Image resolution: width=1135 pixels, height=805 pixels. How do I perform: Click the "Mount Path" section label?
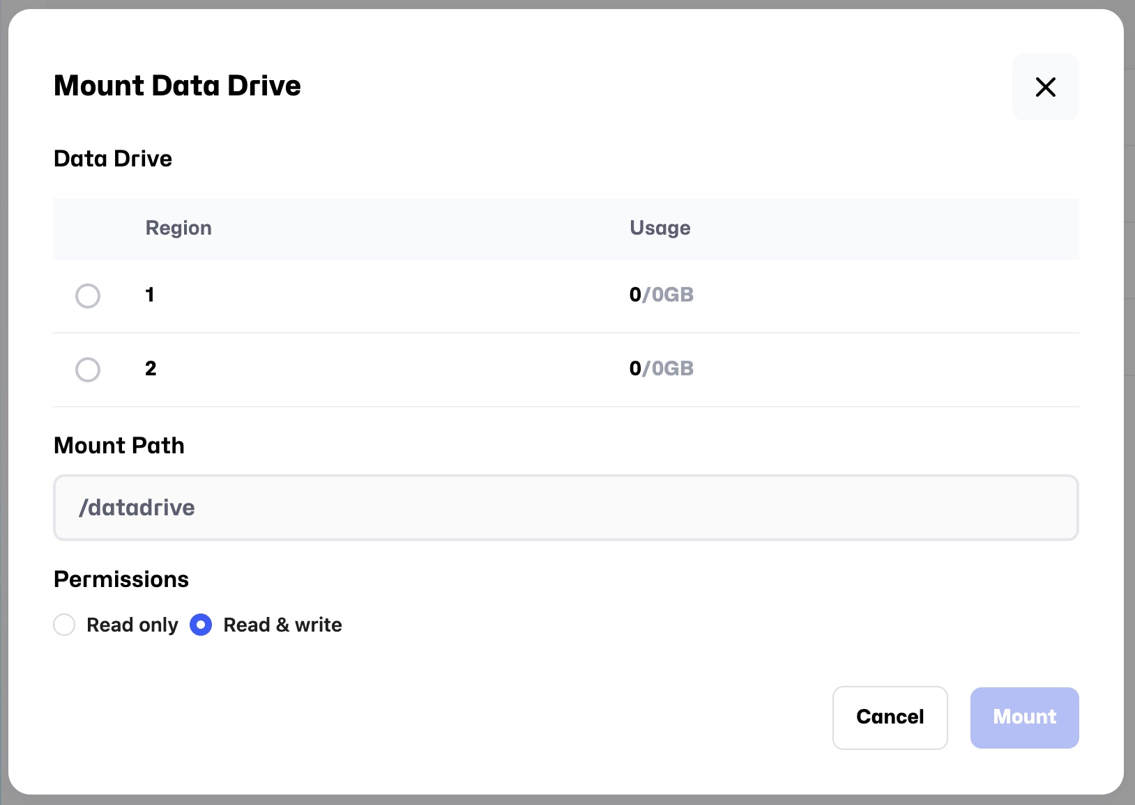click(119, 446)
